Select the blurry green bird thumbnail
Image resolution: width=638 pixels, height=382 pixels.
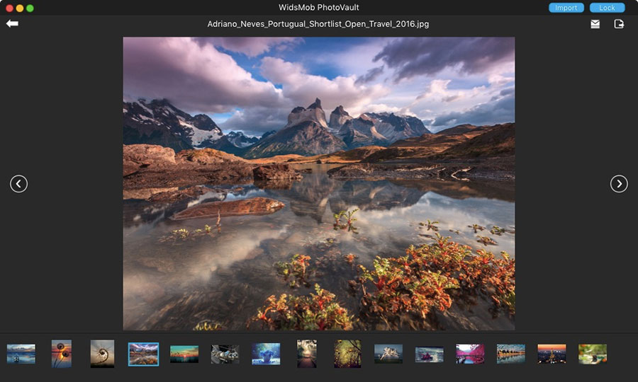click(593, 354)
